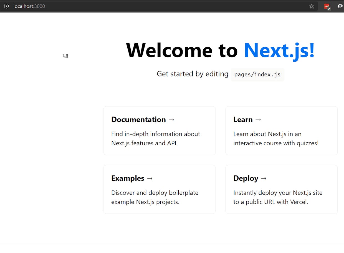
Task: Click the 'Welcome to' heading text
Action: (182, 50)
